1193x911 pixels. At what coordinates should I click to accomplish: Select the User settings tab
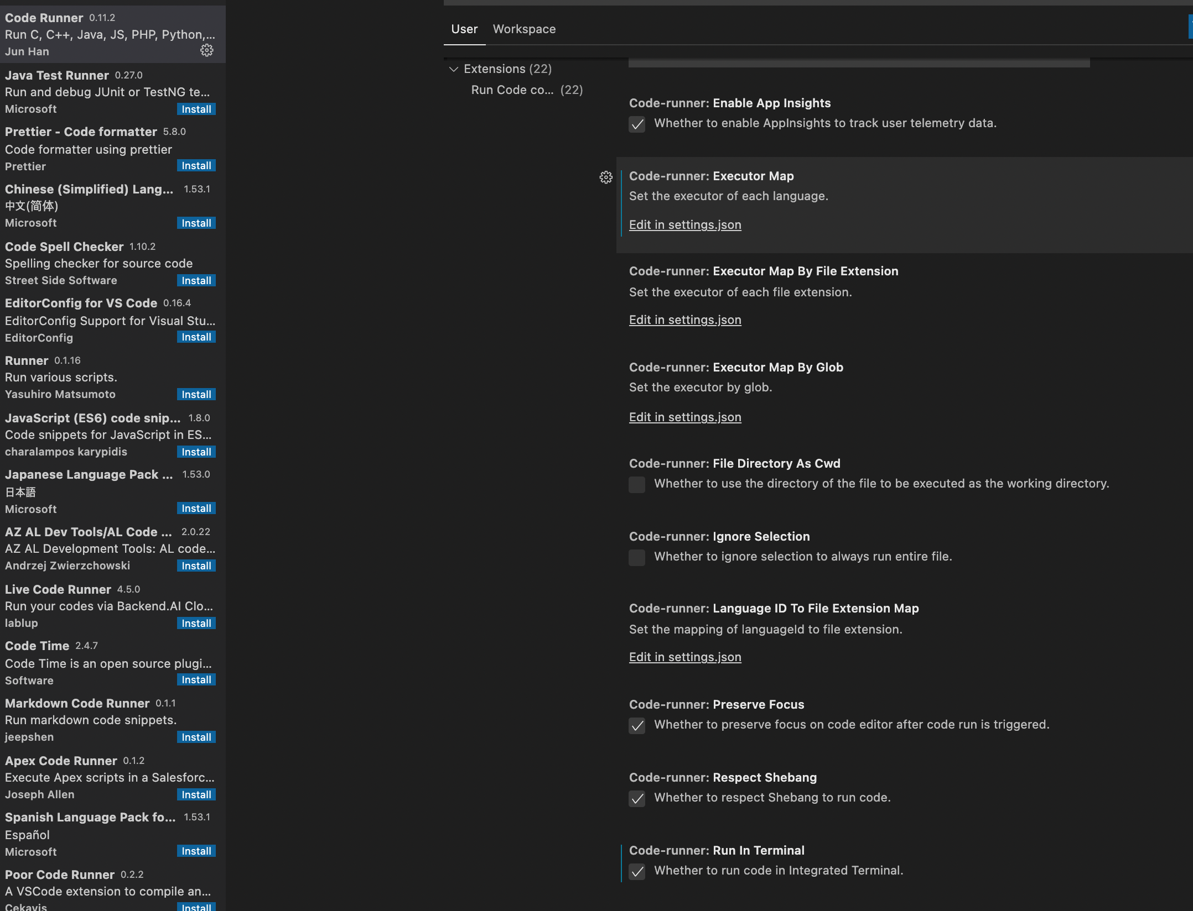[464, 29]
